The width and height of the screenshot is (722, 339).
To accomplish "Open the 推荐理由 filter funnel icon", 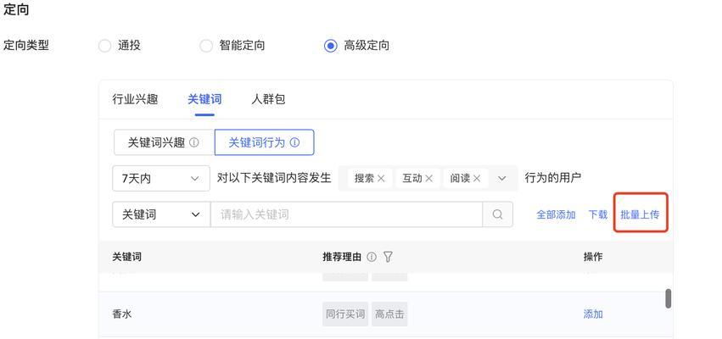I will 388,257.
